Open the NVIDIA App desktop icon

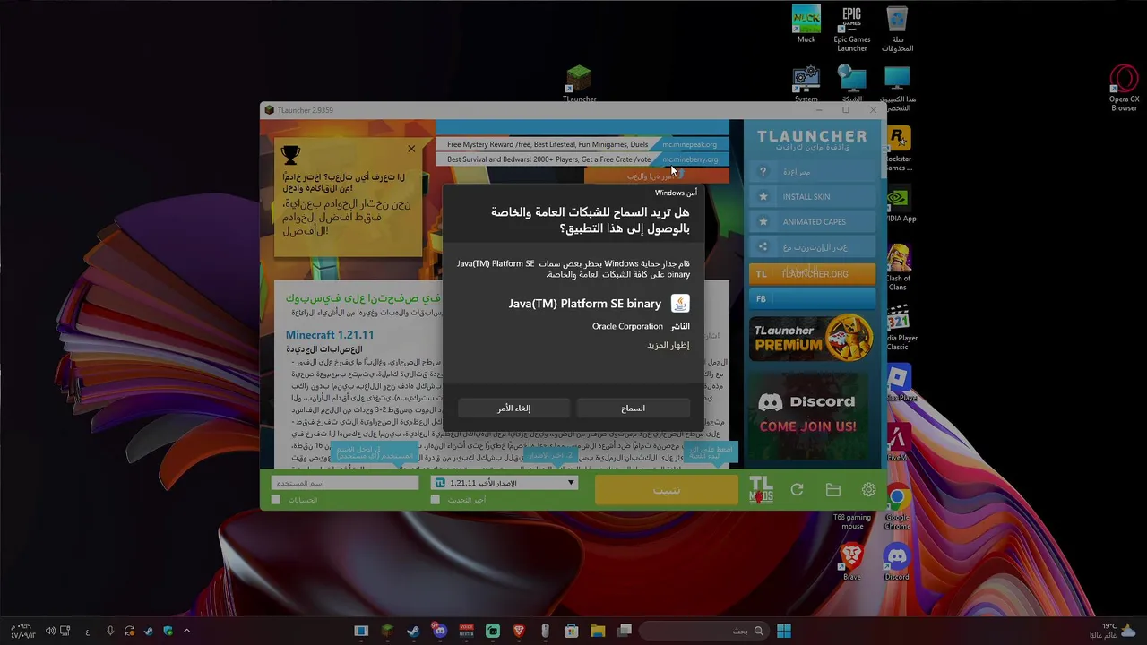[x=898, y=204]
